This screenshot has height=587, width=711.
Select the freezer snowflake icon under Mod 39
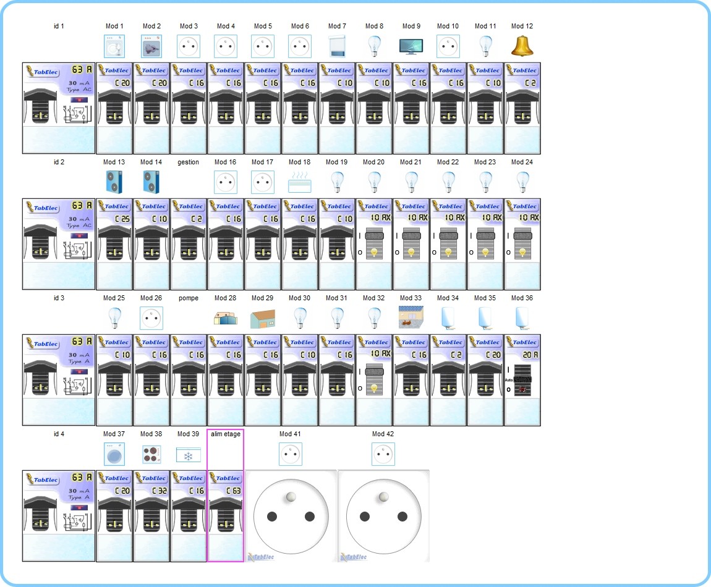click(x=189, y=454)
